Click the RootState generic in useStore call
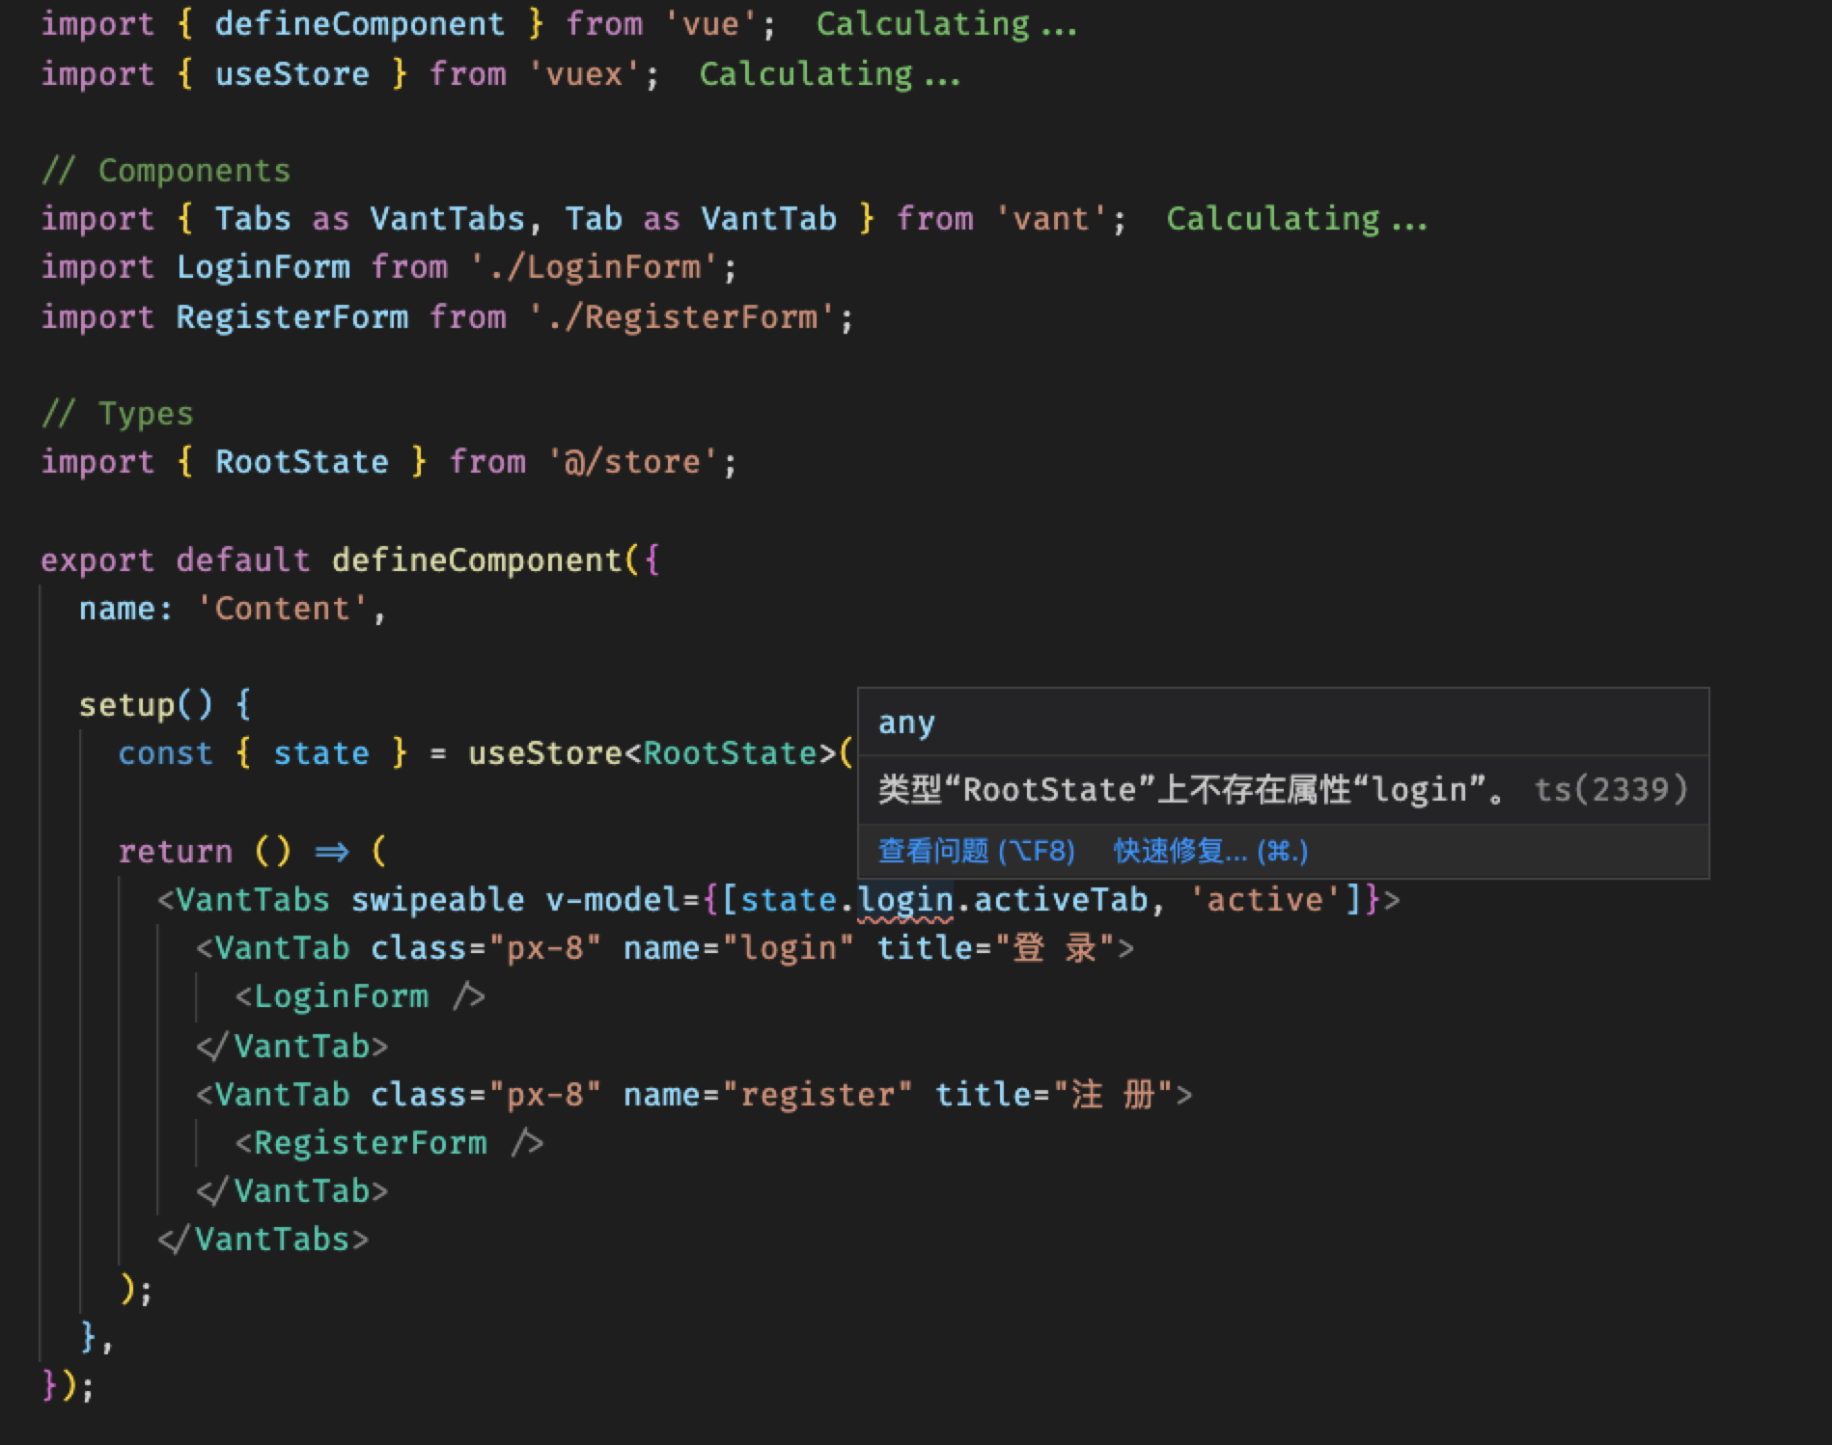This screenshot has height=1445, width=1832. 730,753
